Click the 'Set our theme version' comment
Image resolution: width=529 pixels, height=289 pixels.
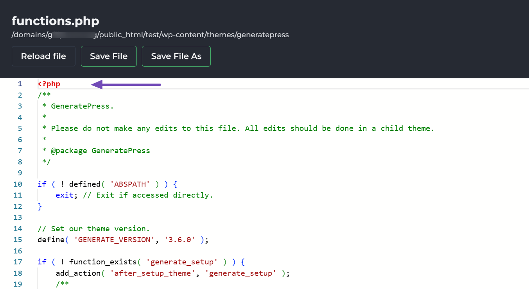pyautogui.click(x=94, y=229)
